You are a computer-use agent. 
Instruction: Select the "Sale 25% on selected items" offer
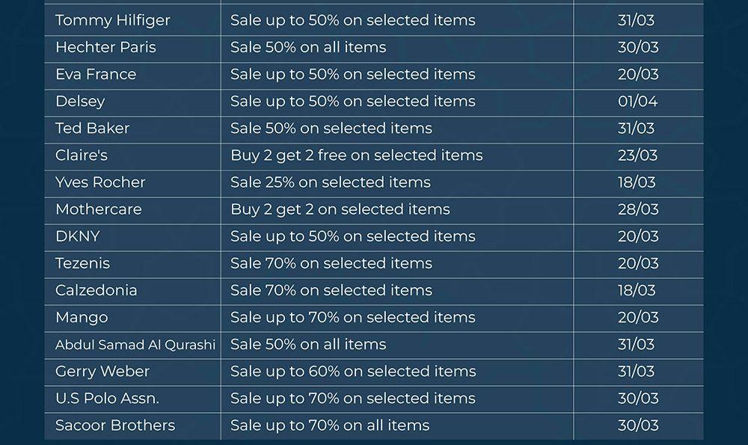[330, 182]
